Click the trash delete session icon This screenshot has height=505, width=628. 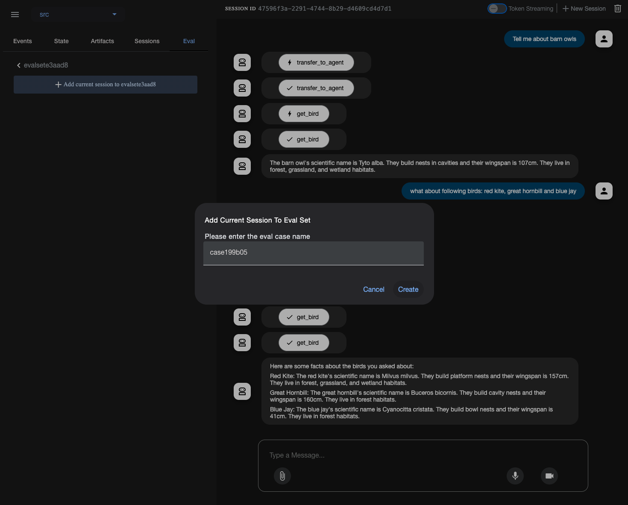[x=618, y=9]
